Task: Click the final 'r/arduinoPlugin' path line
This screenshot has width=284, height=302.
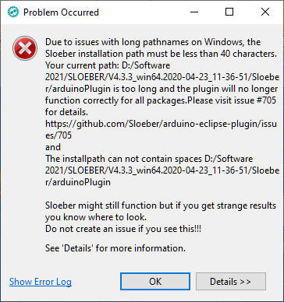Action: (78, 182)
